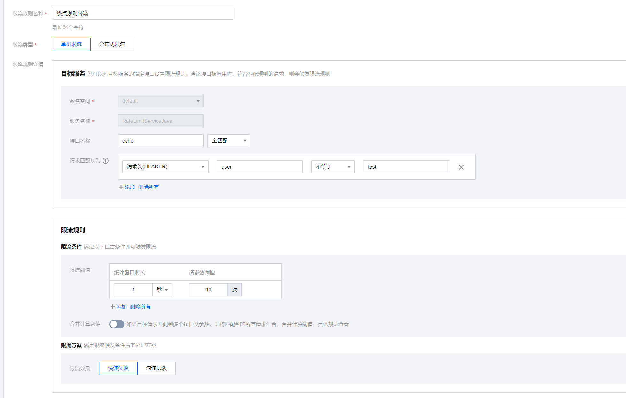Open the 全匹配 match type dropdown
Image resolution: width=626 pixels, height=398 pixels.
click(x=229, y=141)
